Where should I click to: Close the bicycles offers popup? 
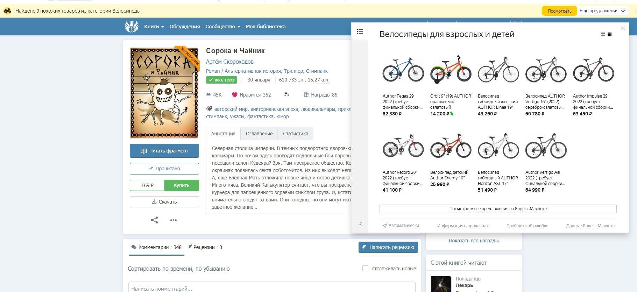point(623,28)
